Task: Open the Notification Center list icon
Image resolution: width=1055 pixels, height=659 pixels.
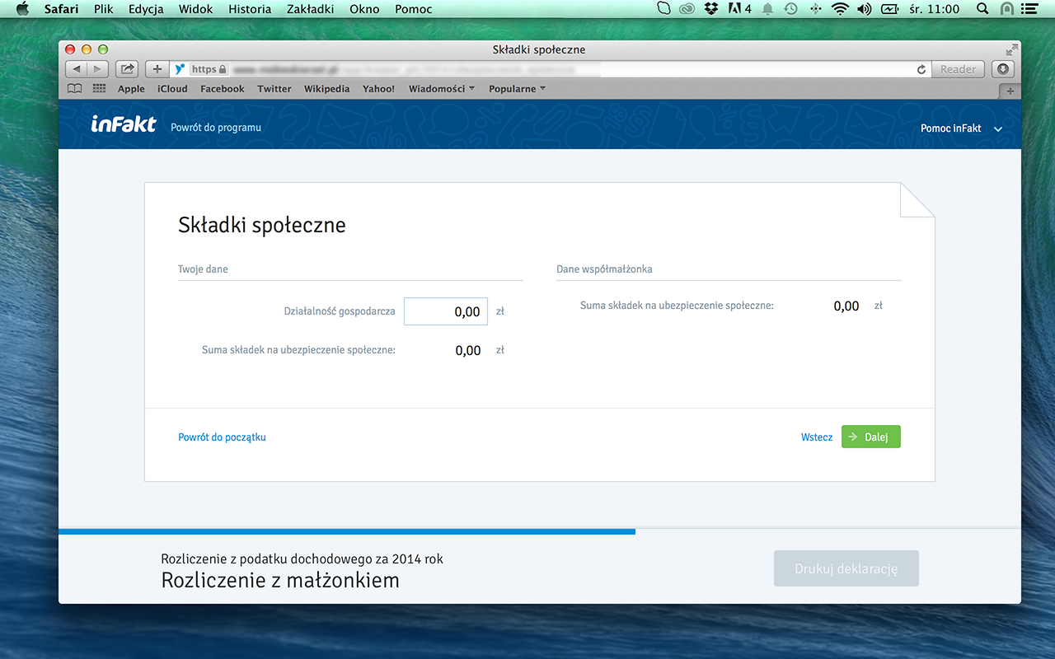Action: coord(1030,9)
